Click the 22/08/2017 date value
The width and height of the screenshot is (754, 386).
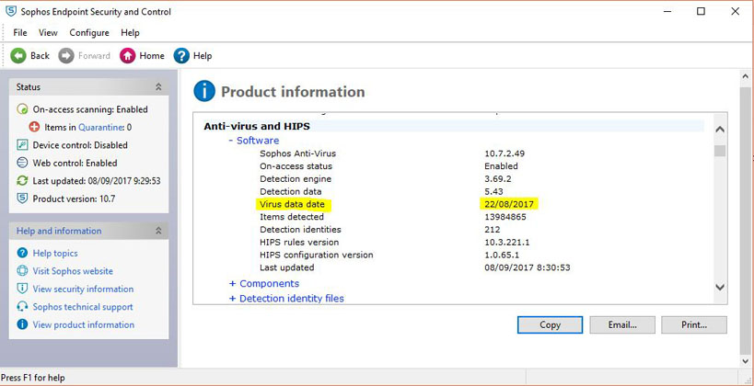509,205
